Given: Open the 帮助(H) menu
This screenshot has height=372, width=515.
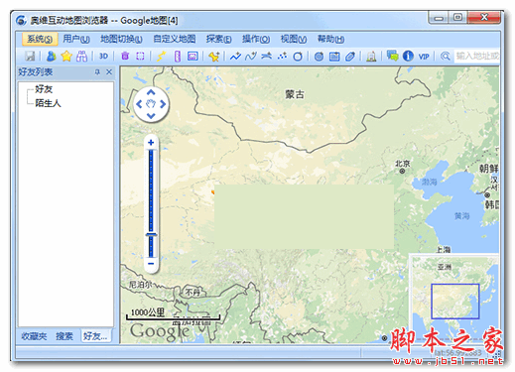Looking at the screenshot, I should (x=330, y=39).
